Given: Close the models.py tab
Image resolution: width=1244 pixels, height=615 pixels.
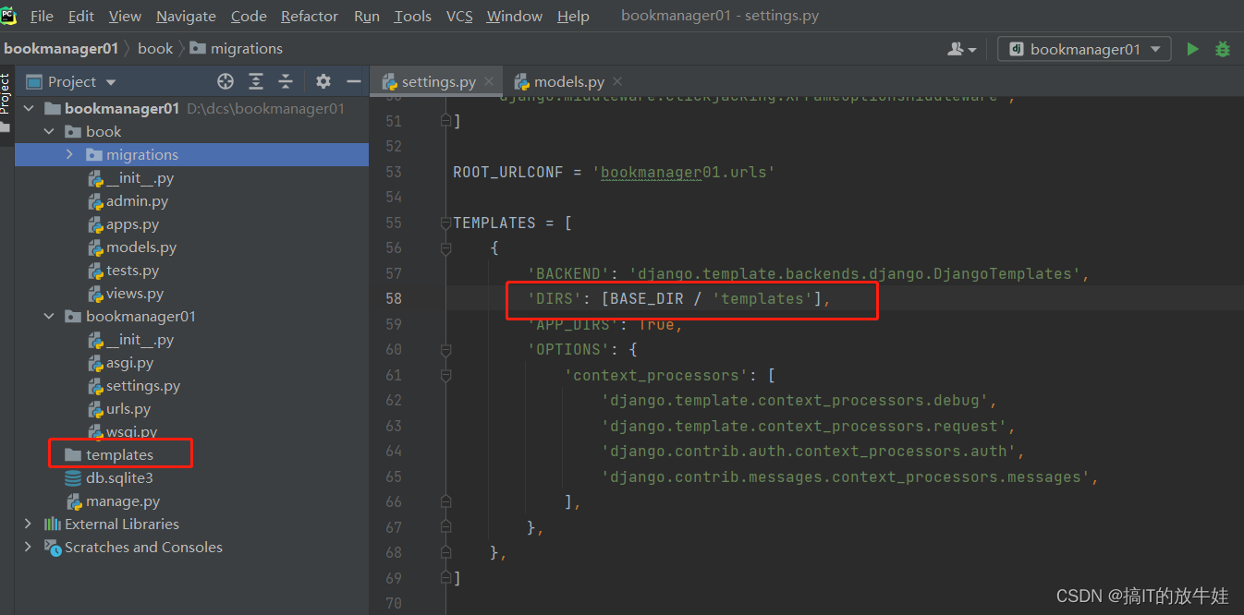Looking at the screenshot, I should pos(617,81).
